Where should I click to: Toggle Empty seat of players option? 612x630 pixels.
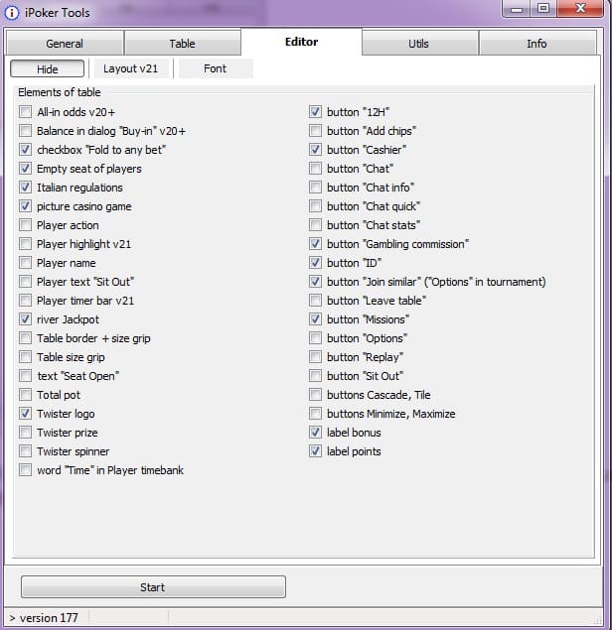26,169
